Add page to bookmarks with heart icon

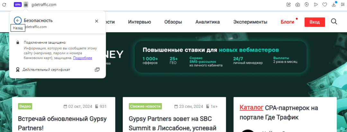(x=325, y=5)
